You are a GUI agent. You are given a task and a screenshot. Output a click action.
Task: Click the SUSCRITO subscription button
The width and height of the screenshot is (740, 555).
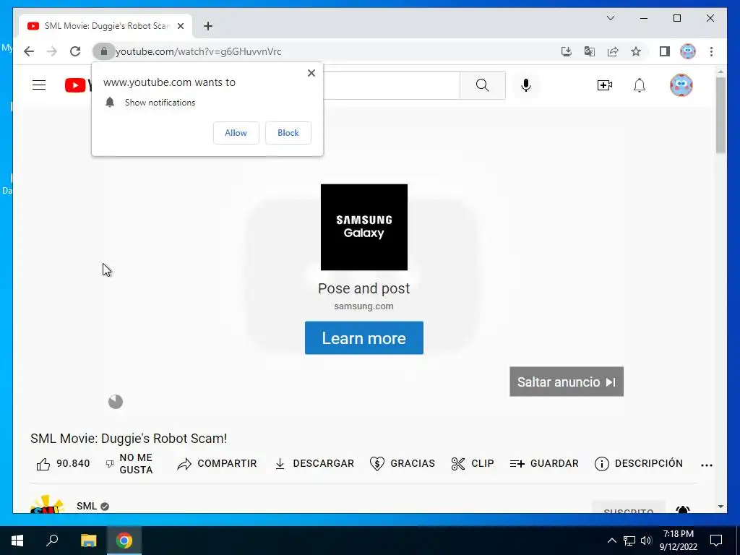[629, 507]
